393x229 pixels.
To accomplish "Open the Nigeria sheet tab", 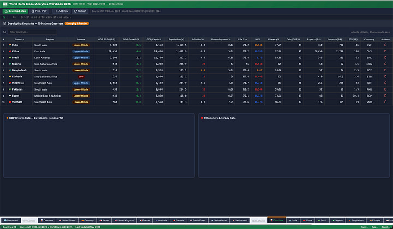I will (337, 220).
